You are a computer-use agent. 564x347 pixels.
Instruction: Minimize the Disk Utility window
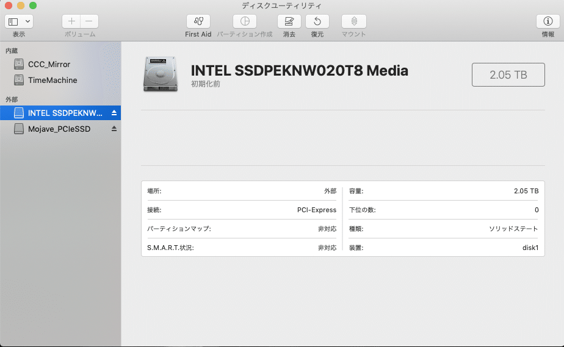coord(21,5)
